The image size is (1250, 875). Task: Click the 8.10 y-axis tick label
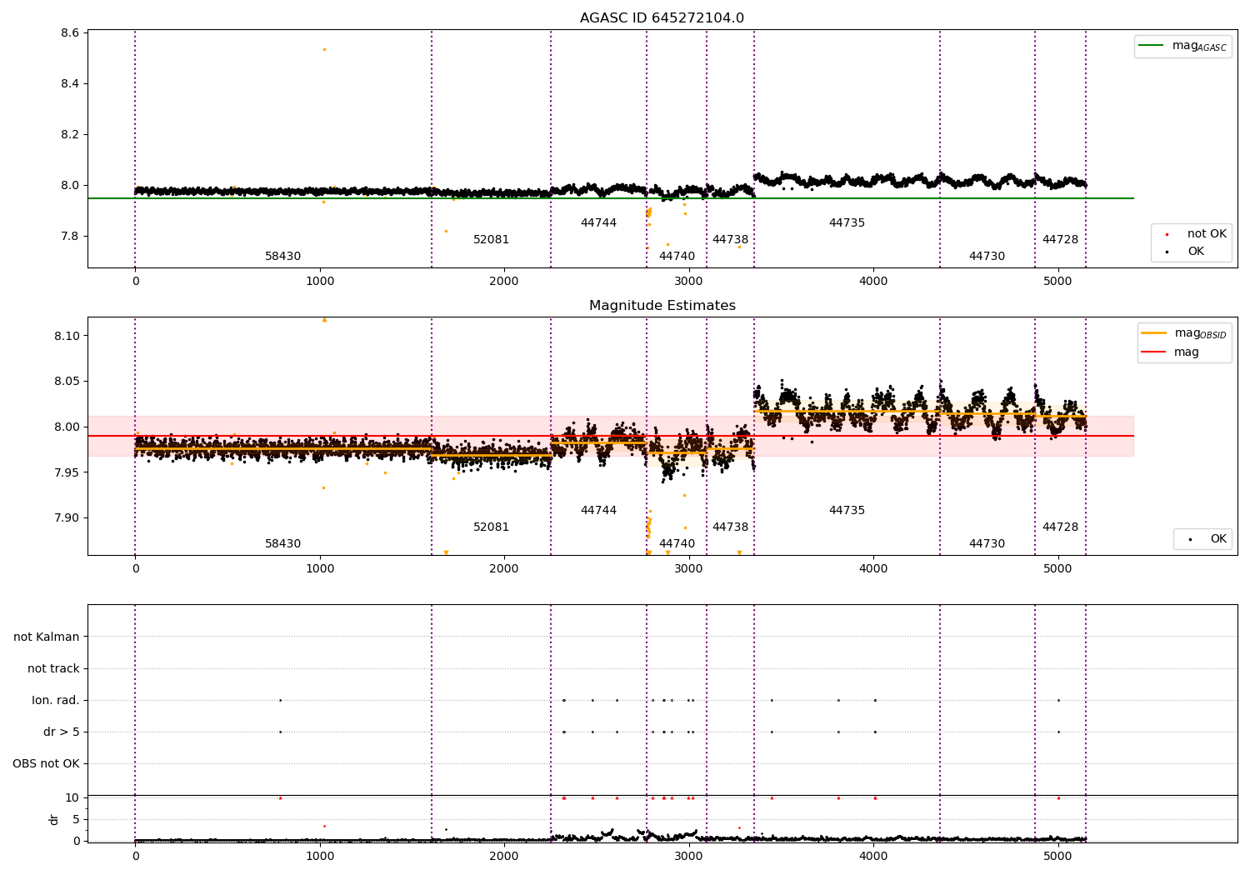pyautogui.click(x=67, y=336)
